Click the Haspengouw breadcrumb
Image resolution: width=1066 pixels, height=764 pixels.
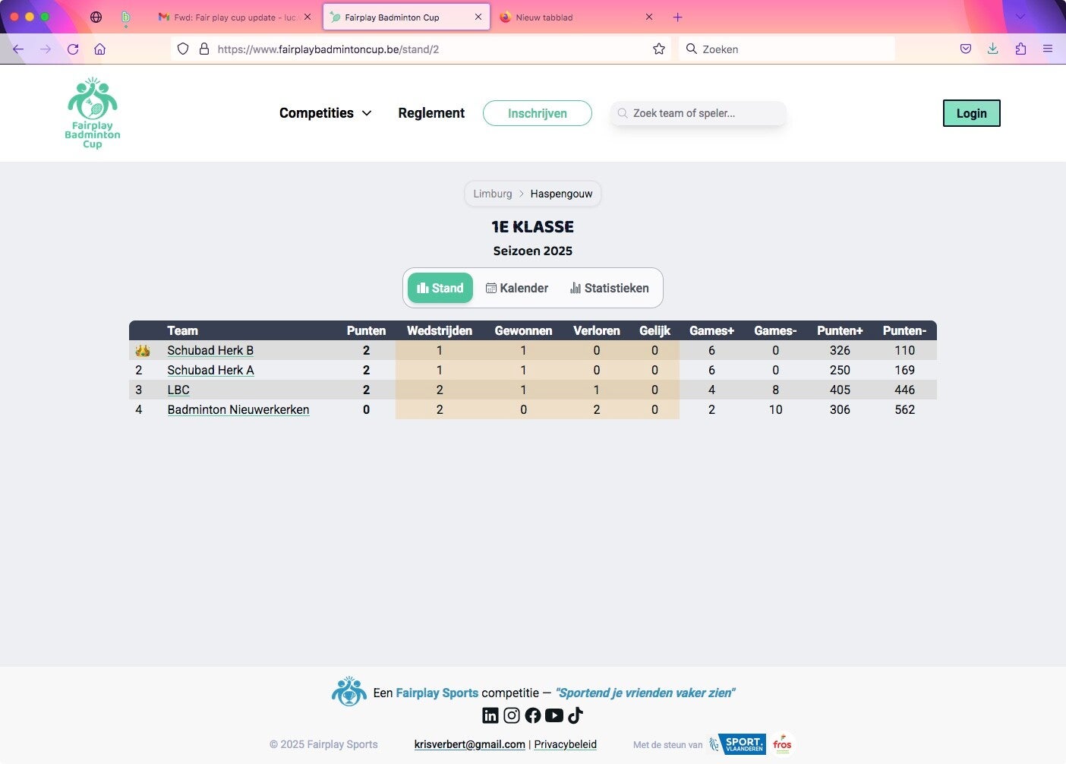point(561,194)
